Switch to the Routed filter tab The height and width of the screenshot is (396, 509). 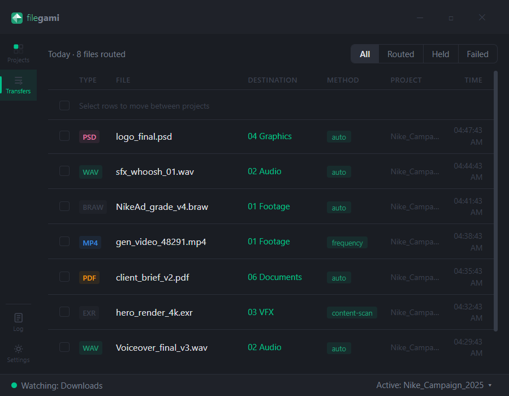coord(400,54)
